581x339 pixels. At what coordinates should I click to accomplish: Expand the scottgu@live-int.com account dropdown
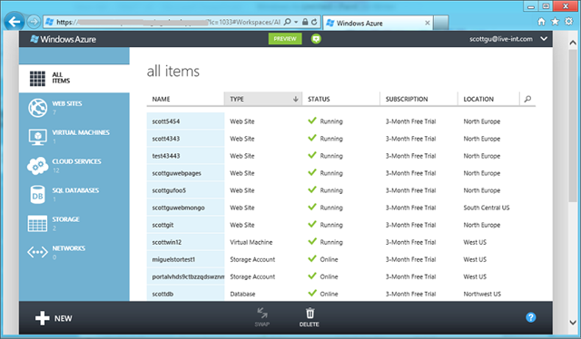544,39
